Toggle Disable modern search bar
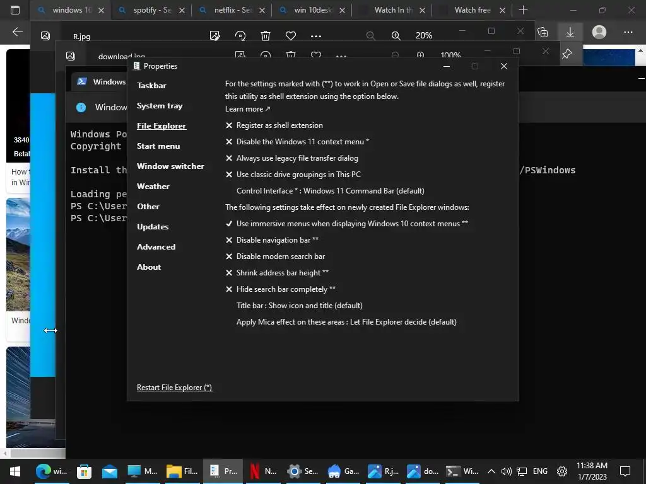The width and height of the screenshot is (646, 484). point(275,257)
